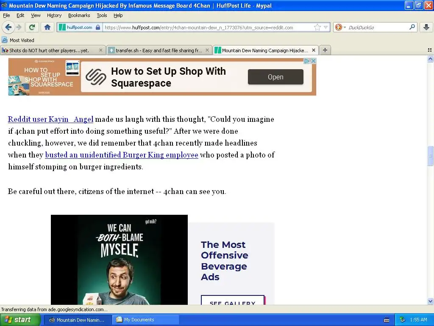Click scrollbar down arrow
Viewport: 434px width, 326px height.
click(x=430, y=301)
